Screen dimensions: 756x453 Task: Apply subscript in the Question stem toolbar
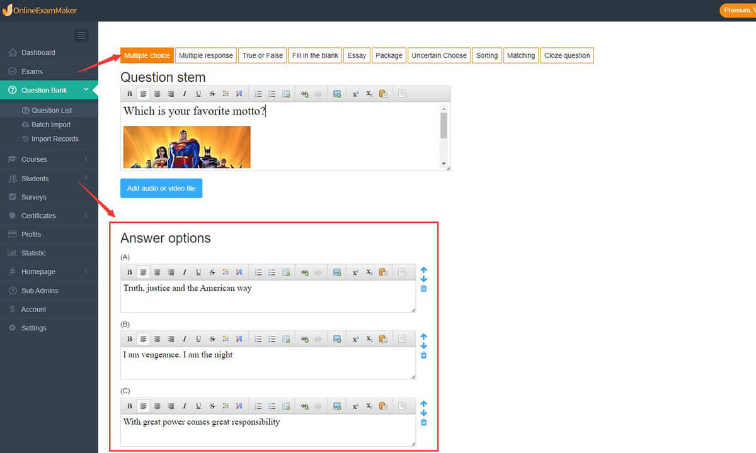(x=369, y=93)
